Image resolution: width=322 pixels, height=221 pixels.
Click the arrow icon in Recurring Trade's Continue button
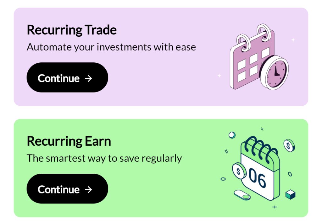88,78
